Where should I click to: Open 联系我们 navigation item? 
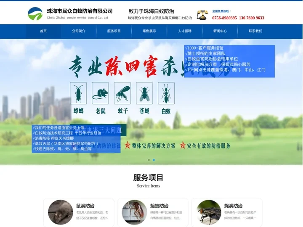point(255,31)
